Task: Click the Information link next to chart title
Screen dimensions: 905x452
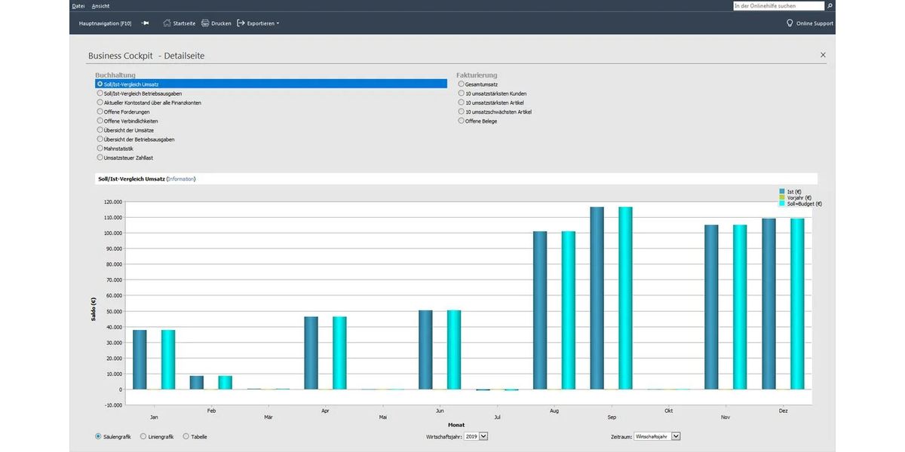Action: 181,179
